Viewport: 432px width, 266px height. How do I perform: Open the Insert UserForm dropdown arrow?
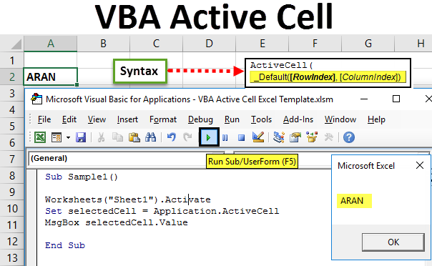click(x=68, y=137)
